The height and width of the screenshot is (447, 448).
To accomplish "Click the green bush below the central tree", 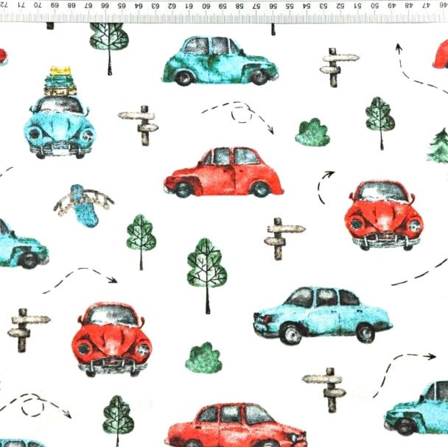I will 204,358.
